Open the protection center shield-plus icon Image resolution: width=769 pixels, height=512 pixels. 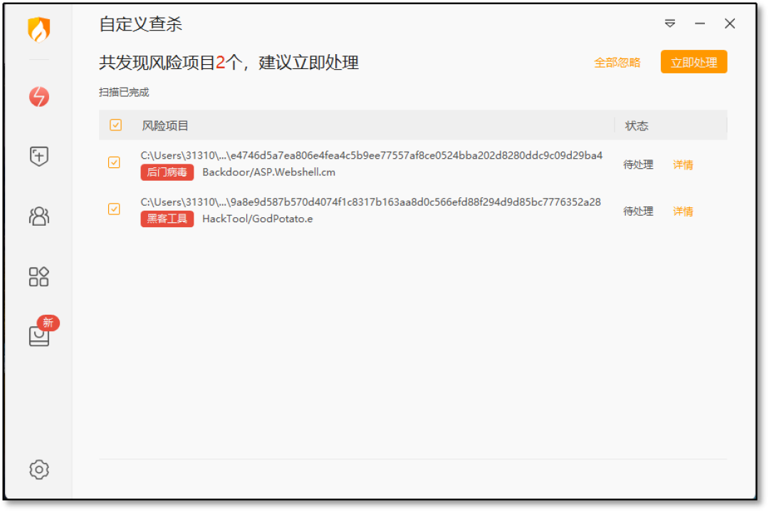pyautogui.click(x=38, y=157)
